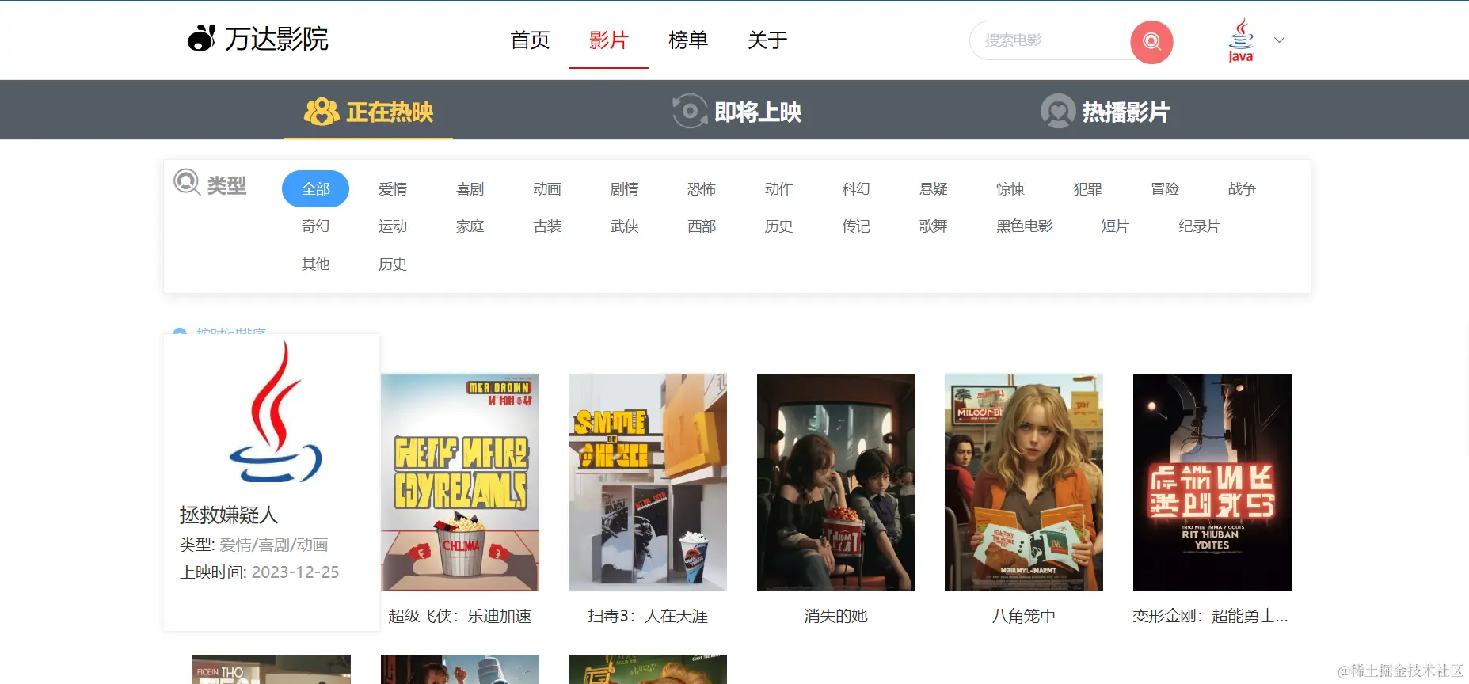This screenshot has width=1469, height=684.
Task: Filter by 恐怖 genre
Action: pyautogui.click(x=702, y=188)
